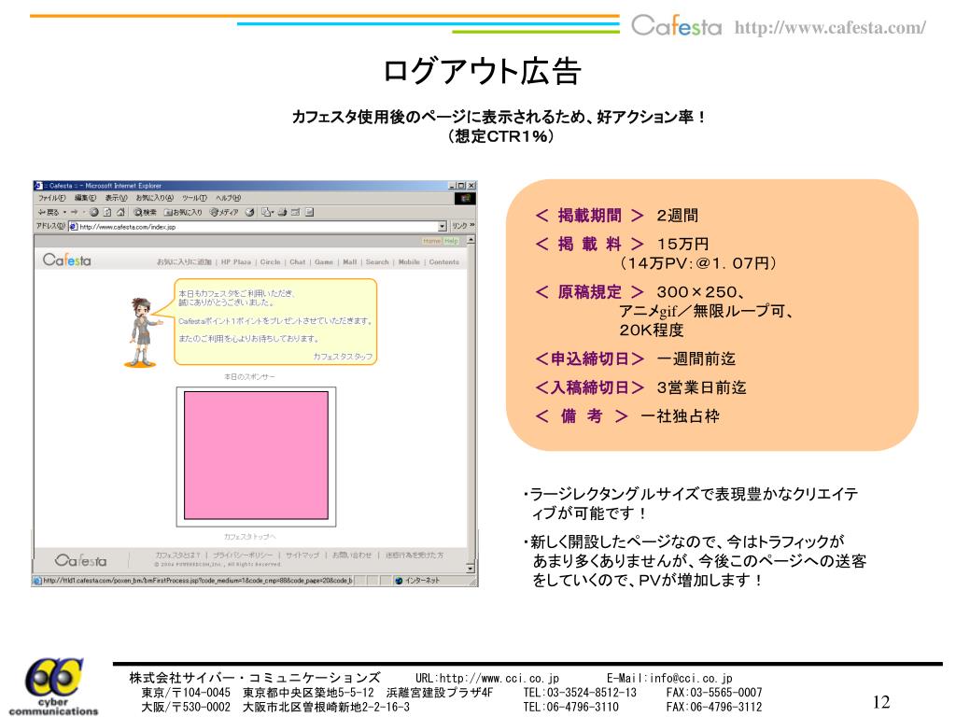Viewport: 956px width, 717px height.
Task: Click the small Help button on page
Action: click(451, 242)
